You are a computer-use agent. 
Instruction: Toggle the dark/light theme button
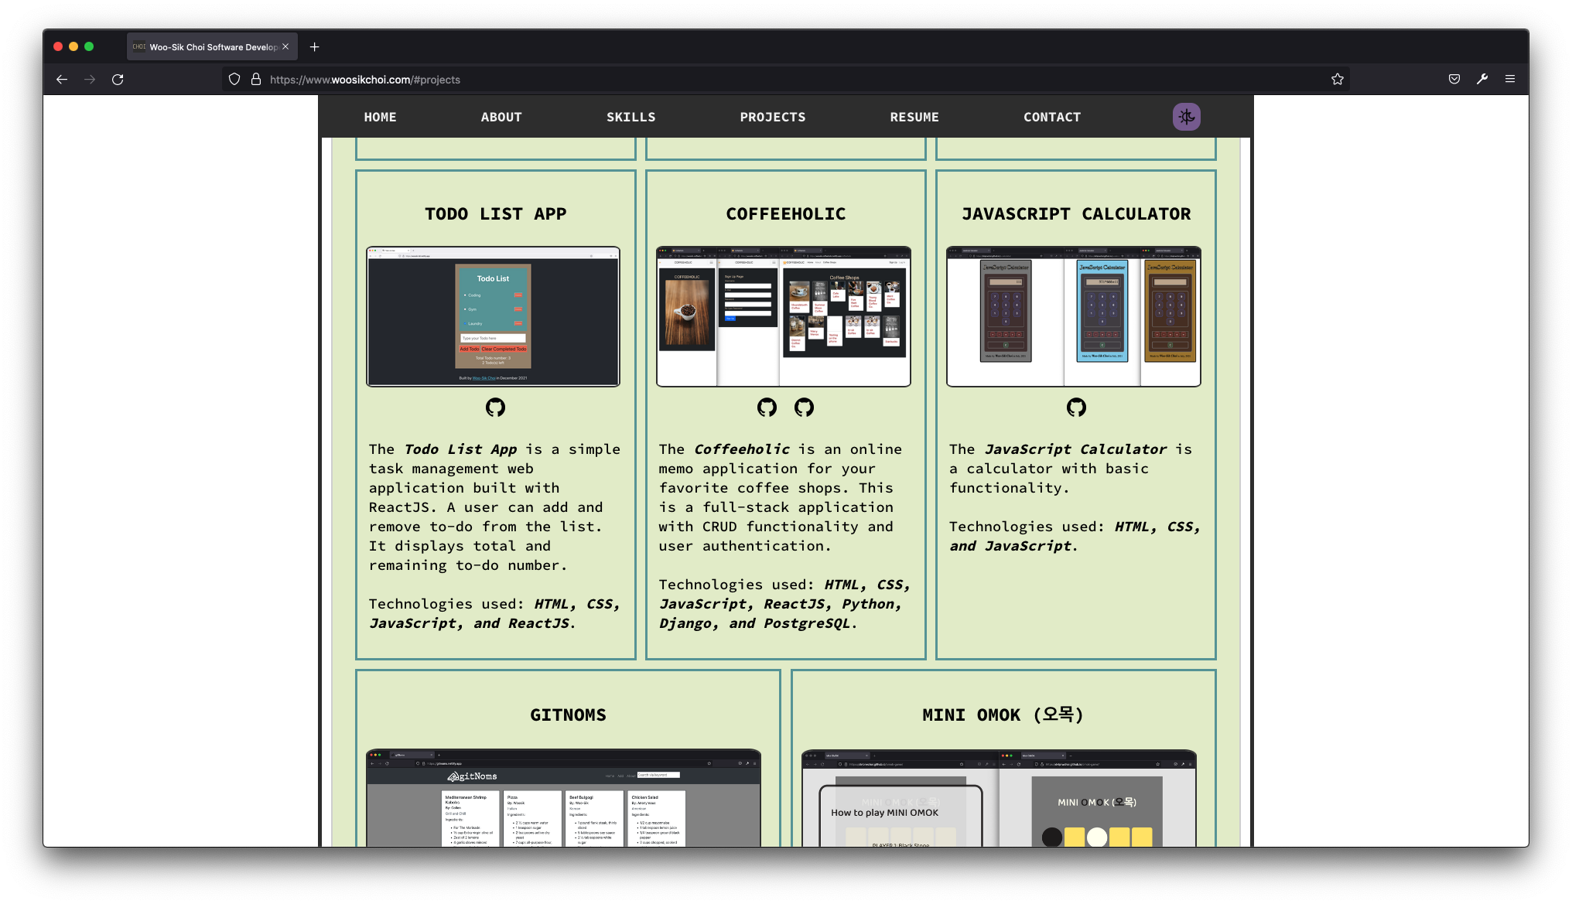click(1186, 117)
